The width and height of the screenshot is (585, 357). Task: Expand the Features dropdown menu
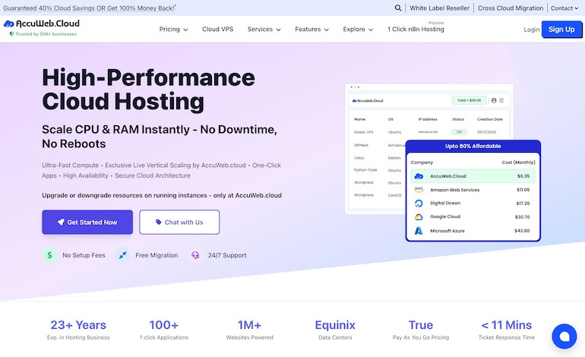point(311,29)
